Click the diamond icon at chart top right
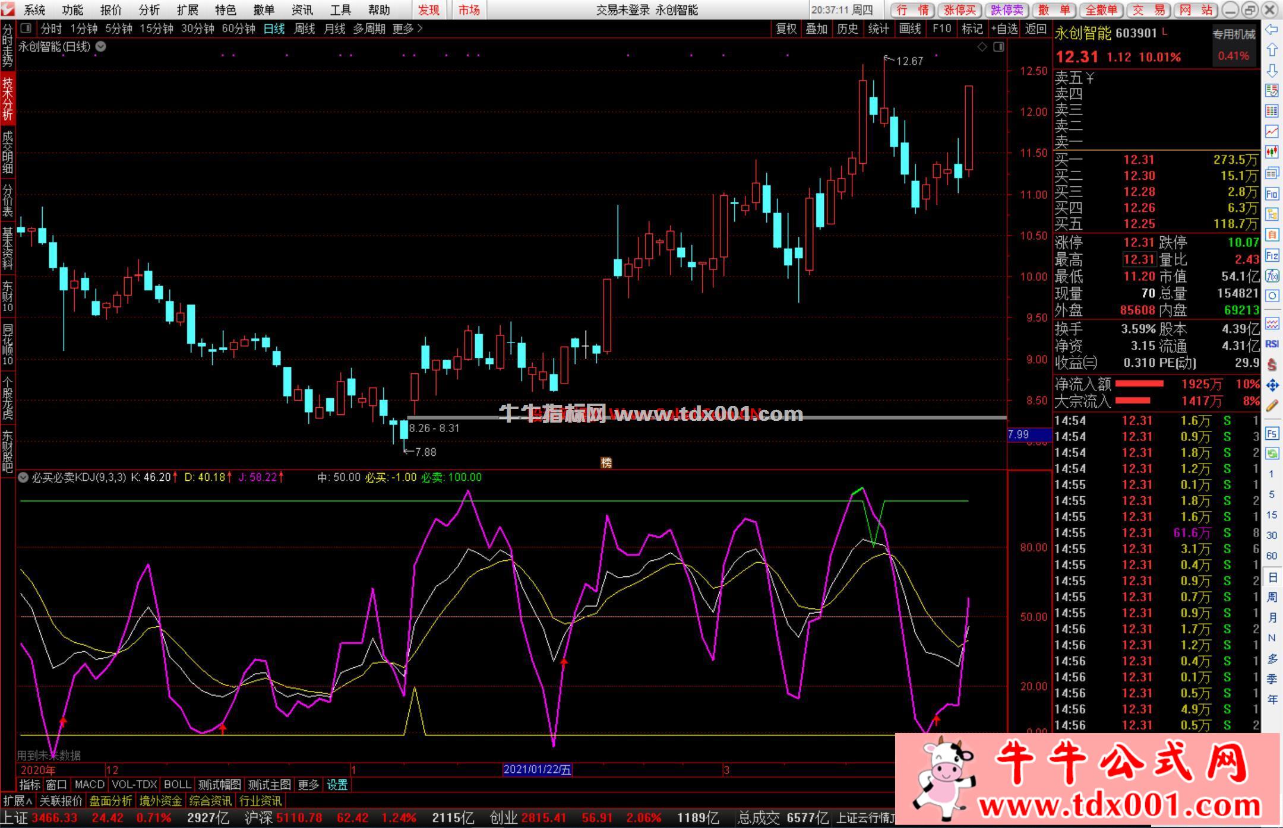Viewport: 1283px width, 828px height. click(982, 46)
